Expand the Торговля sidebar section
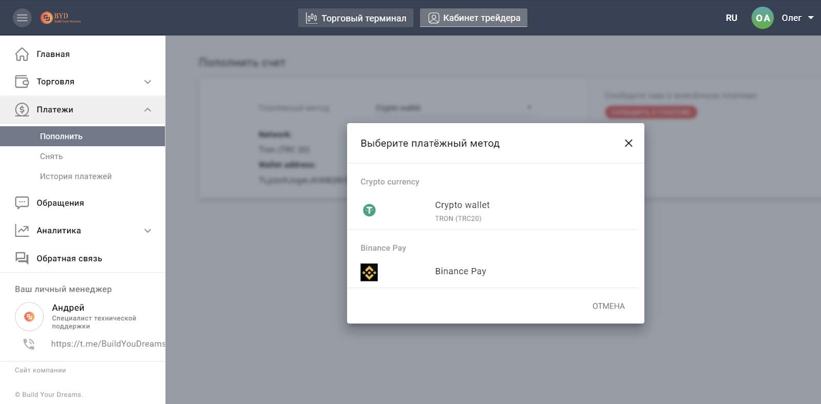This screenshot has width=821, height=404. click(148, 82)
